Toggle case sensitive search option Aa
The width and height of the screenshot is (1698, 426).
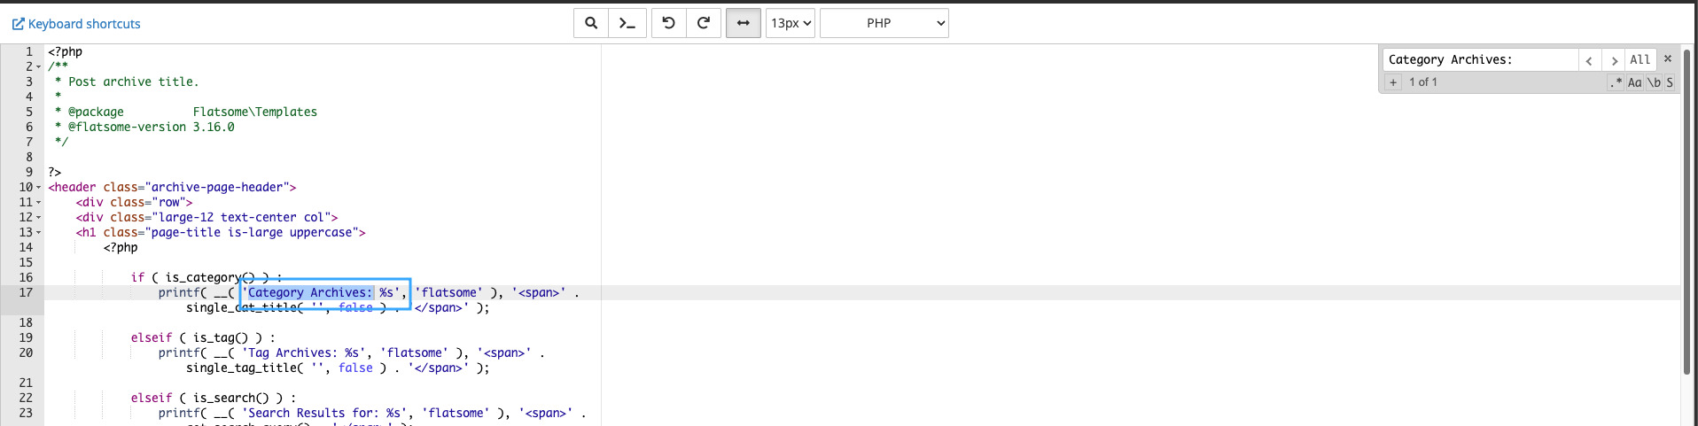(x=1635, y=82)
